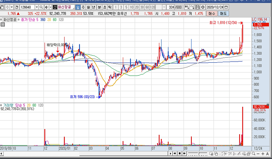
Task: Zoom in with the plus icon
Action: pos(262,154)
